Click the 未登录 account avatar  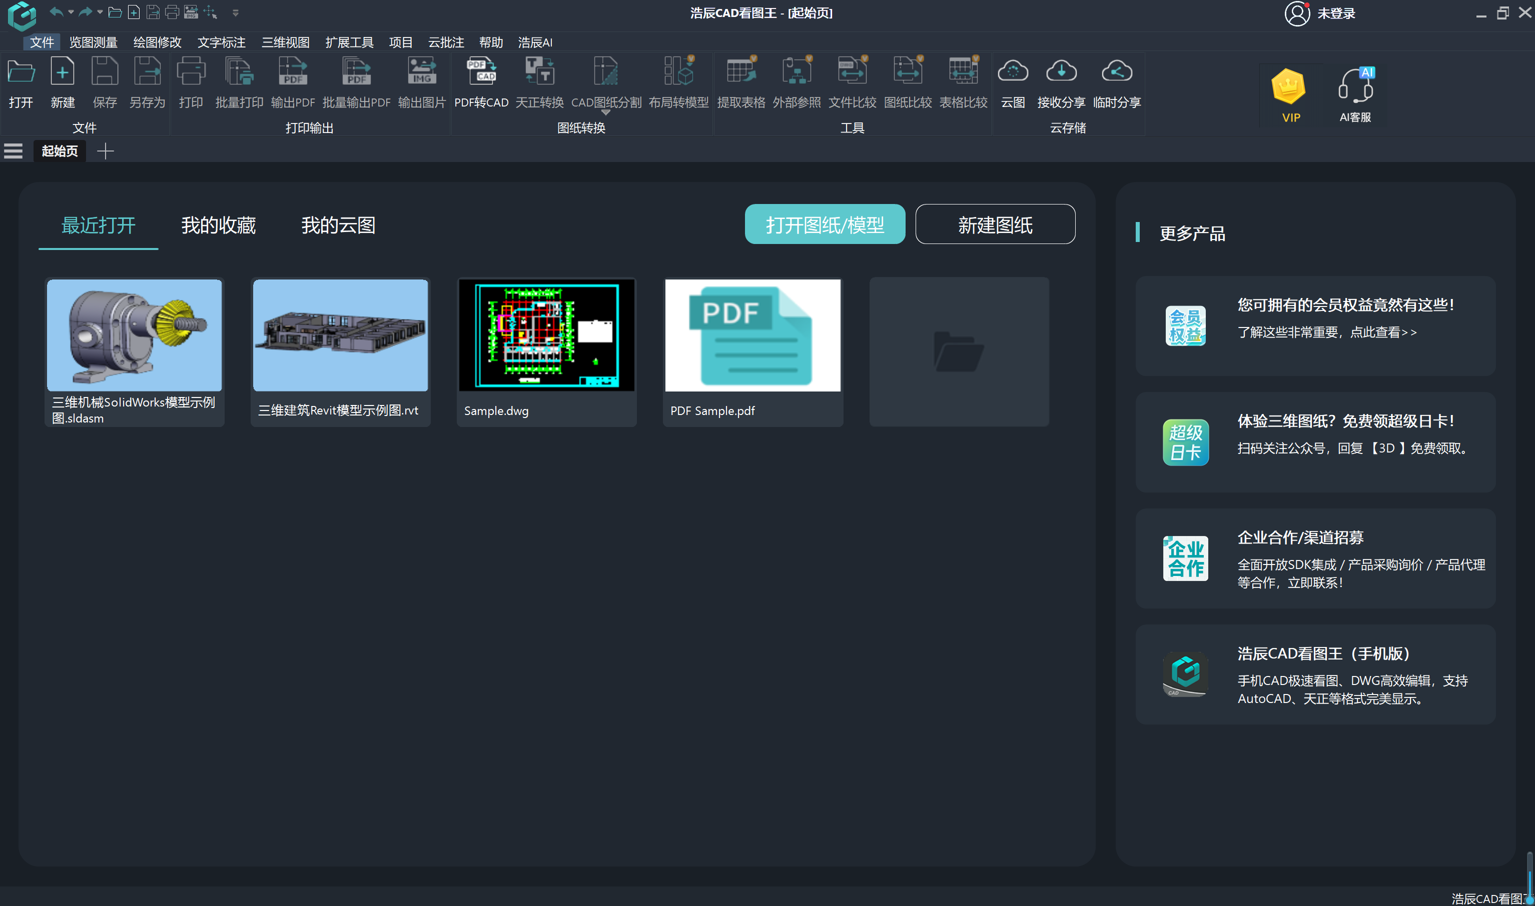click(1297, 13)
